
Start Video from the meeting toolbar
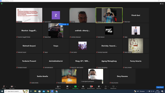tap(12, 87)
